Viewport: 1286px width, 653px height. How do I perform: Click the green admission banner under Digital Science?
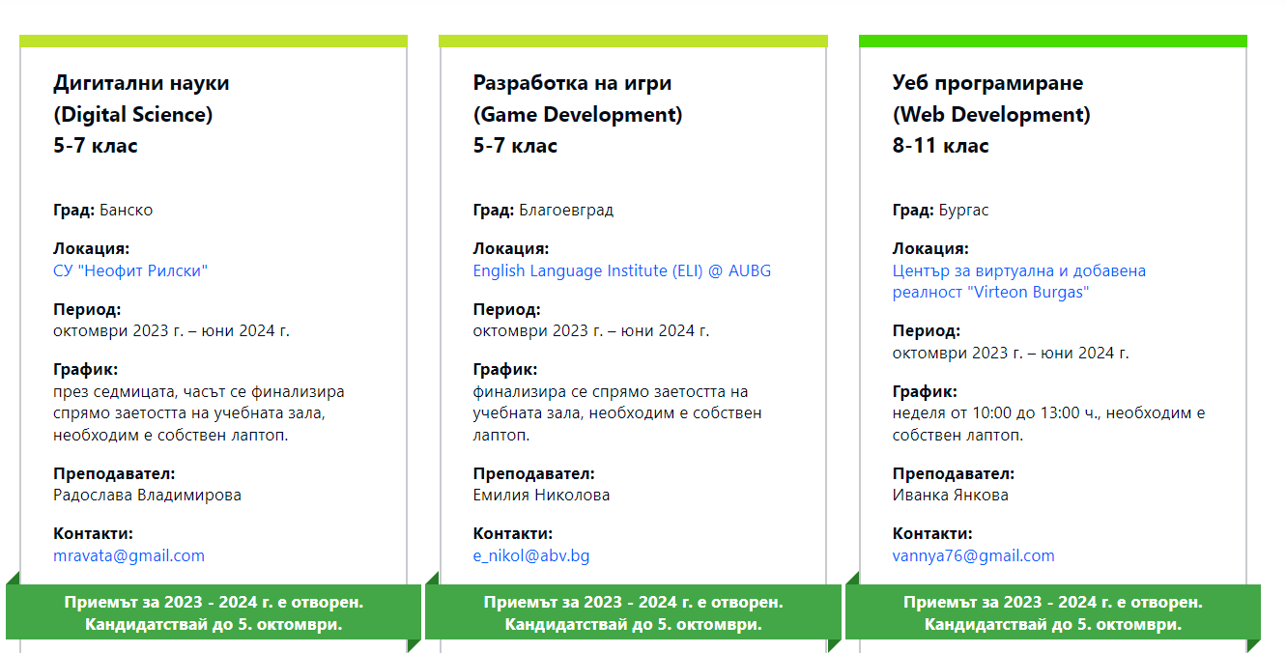pyautogui.click(x=214, y=612)
